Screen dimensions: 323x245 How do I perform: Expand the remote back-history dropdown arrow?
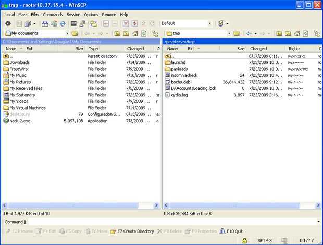255,33
